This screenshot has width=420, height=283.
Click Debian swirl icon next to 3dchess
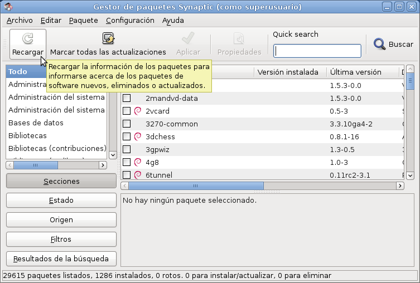coord(138,136)
